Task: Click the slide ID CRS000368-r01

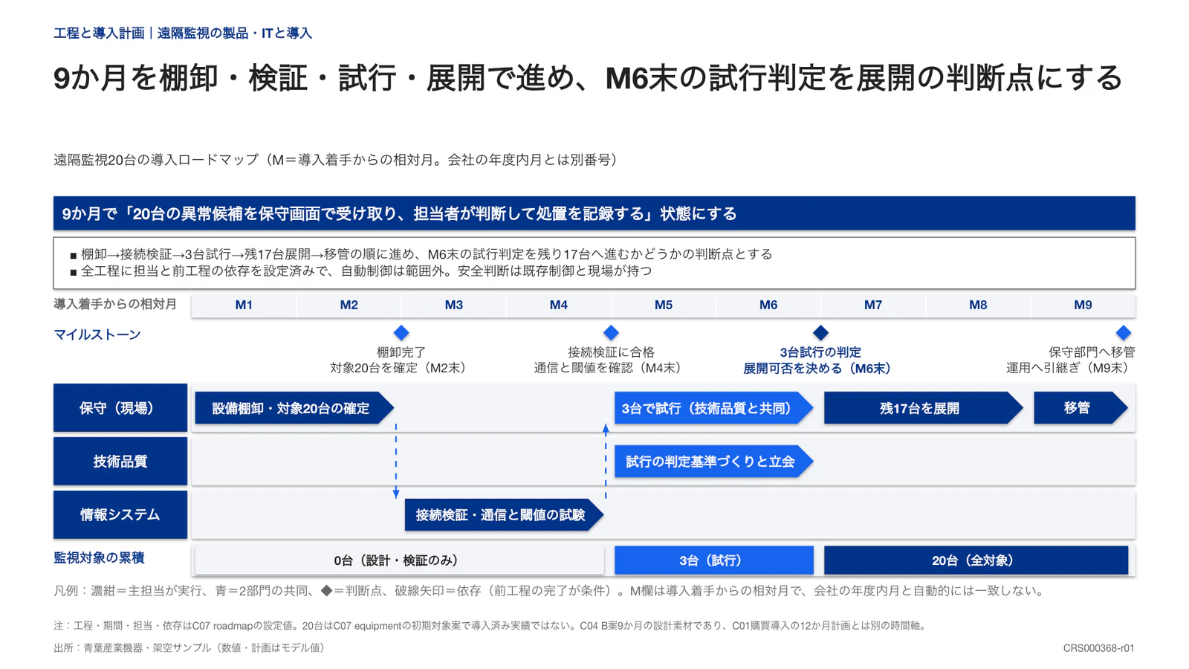Action: click(1098, 648)
